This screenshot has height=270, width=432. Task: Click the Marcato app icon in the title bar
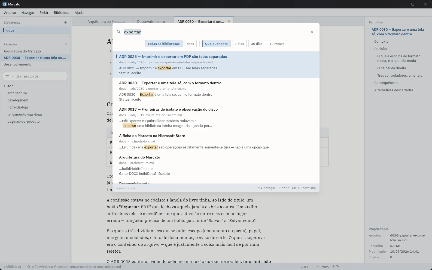click(x=4, y=4)
